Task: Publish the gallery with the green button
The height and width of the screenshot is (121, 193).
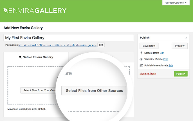Action: tap(181, 74)
